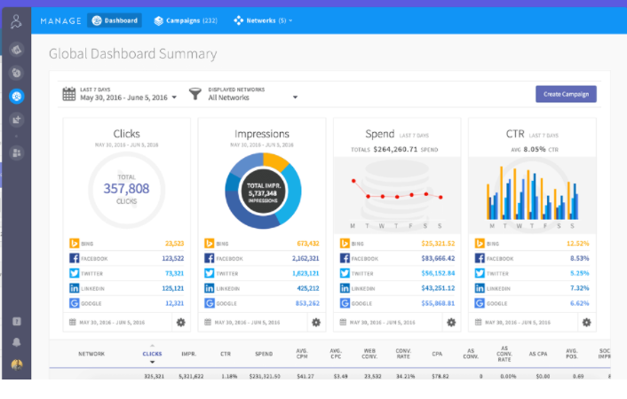Screen dimensions: 627x399
Task: Open the calendar icon beside Last 7 Days
Action: click(69, 94)
